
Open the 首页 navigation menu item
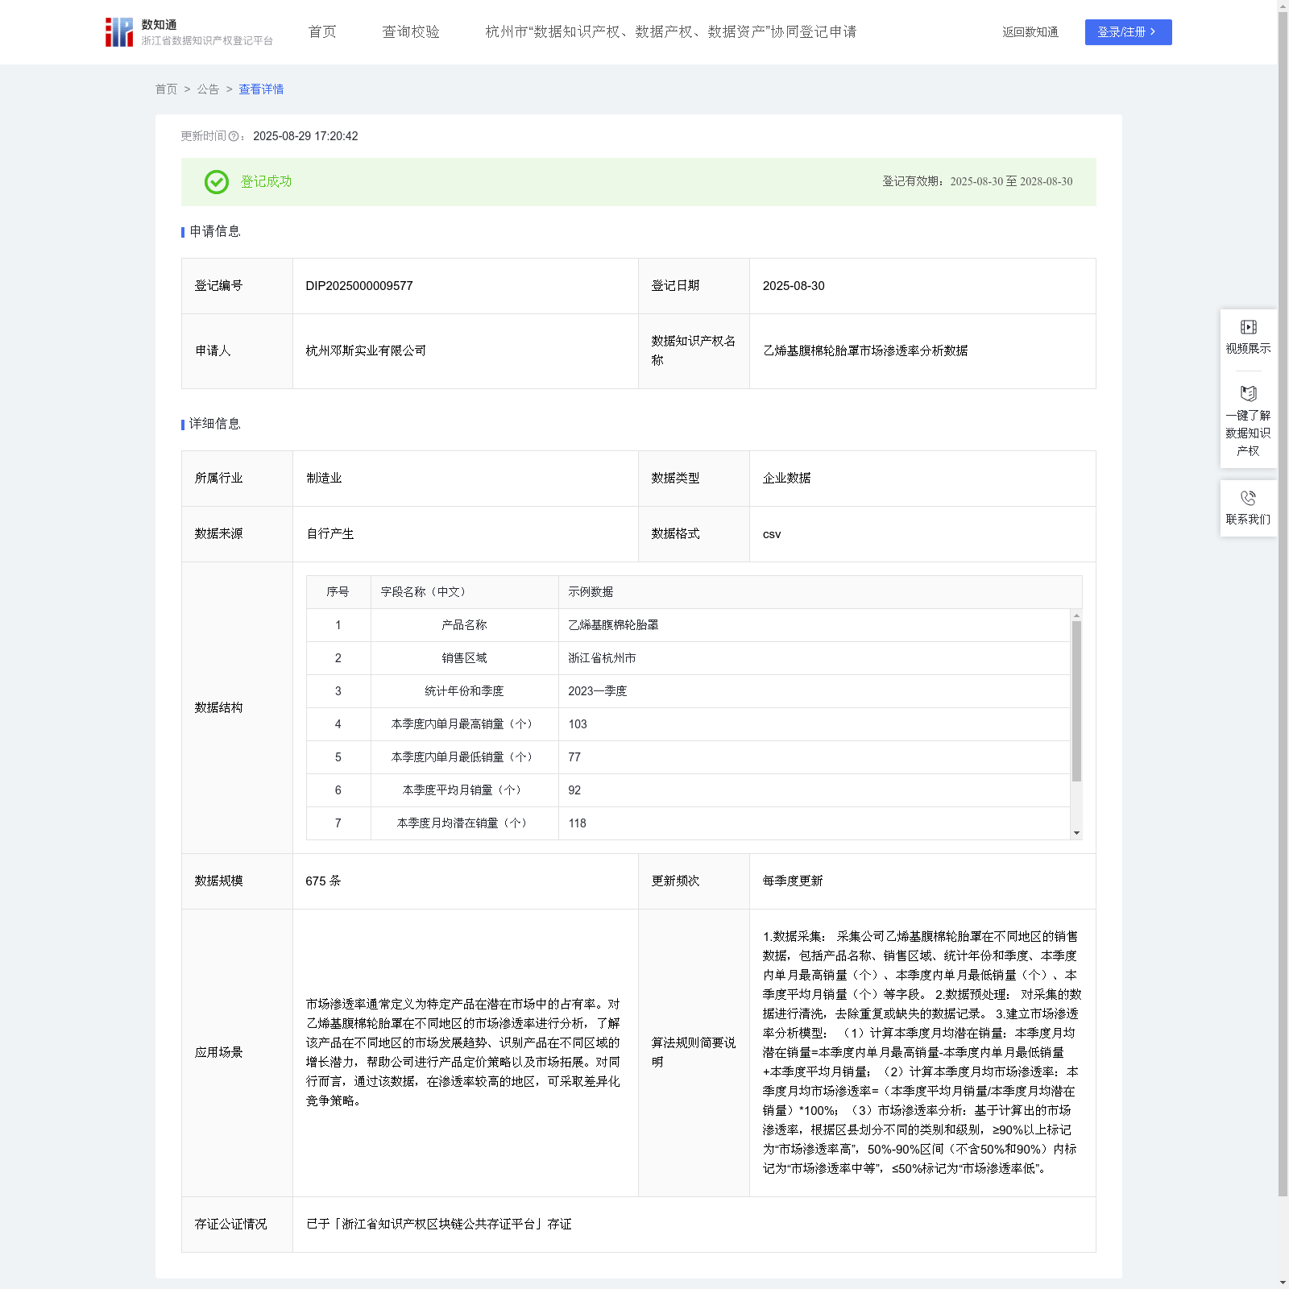point(322,32)
